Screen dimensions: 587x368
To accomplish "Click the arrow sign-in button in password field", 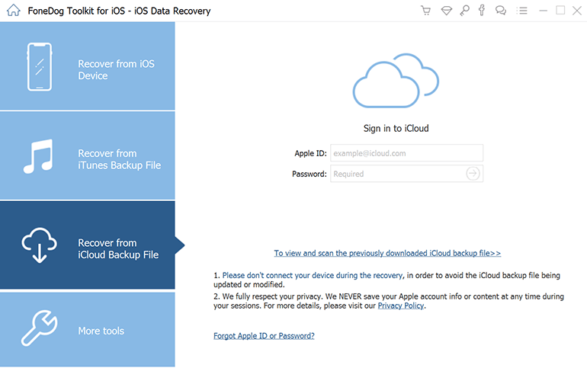I will point(473,174).
